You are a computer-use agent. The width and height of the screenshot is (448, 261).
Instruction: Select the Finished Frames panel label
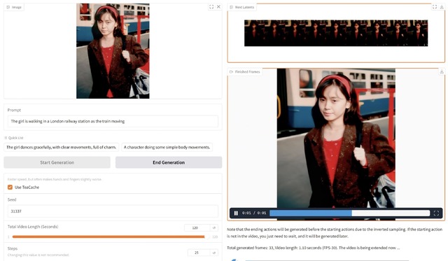tap(244, 71)
